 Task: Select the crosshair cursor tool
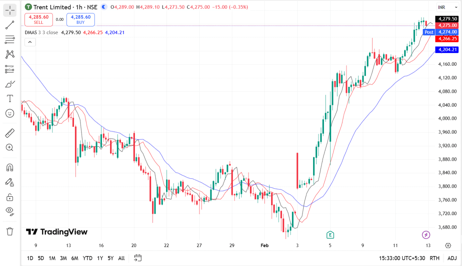9,9
